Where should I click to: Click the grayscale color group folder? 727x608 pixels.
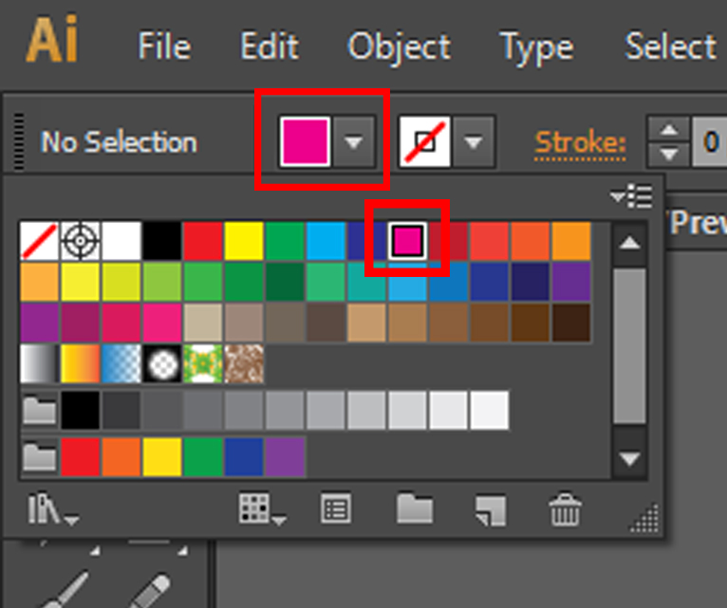point(39,410)
